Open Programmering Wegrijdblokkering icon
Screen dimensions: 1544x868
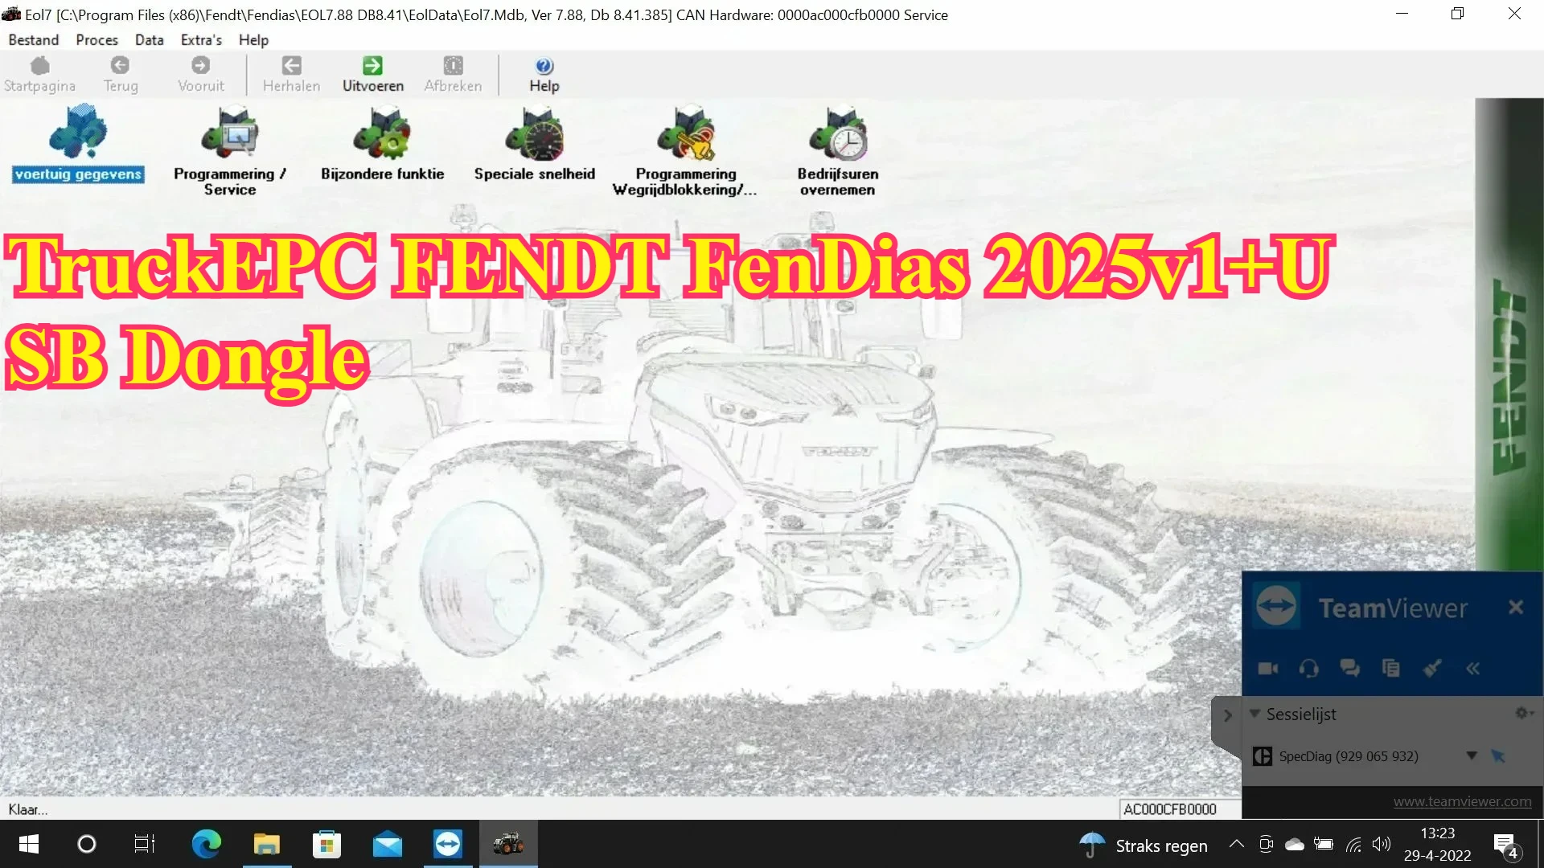click(685, 133)
